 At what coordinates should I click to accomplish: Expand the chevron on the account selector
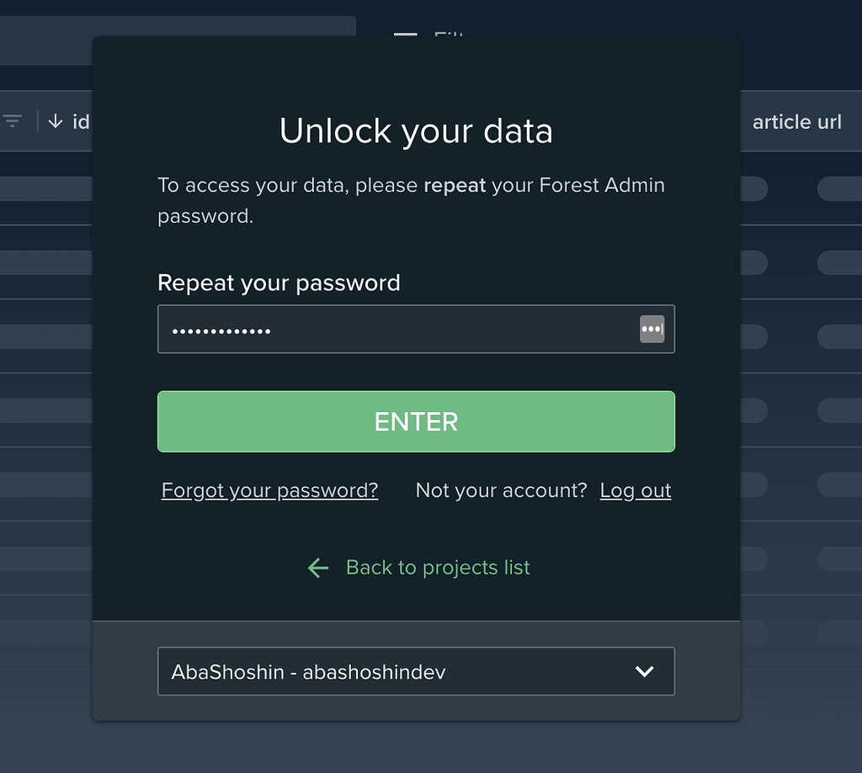(645, 671)
